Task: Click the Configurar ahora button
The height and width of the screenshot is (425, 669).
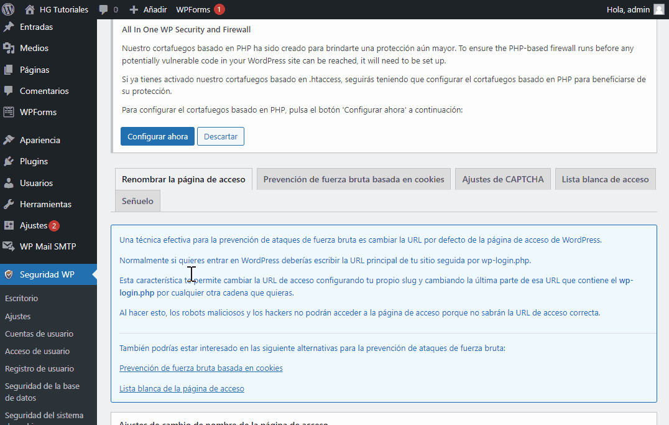Action: [x=157, y=136]
